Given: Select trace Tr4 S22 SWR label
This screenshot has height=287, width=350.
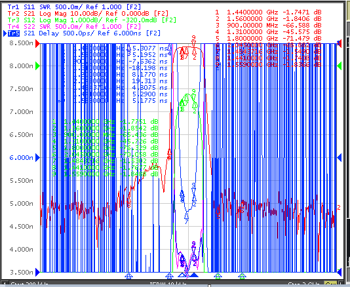Looking at the screenshot, I should [x=74, y=27].
